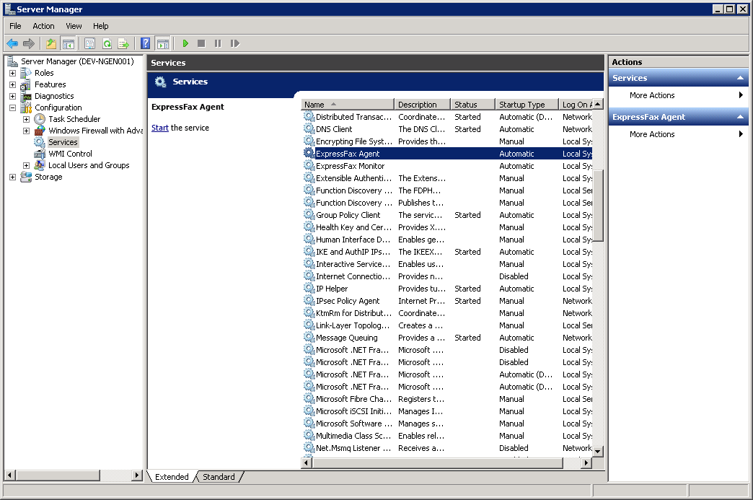Select the ExpressFax Monitor service row
753x500 pixels.
448,166
